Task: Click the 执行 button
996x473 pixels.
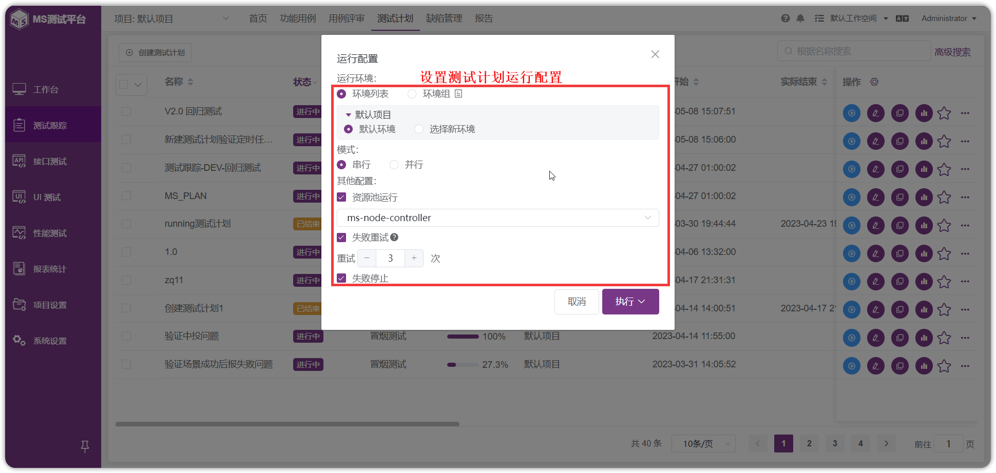Action: (630, 302)
